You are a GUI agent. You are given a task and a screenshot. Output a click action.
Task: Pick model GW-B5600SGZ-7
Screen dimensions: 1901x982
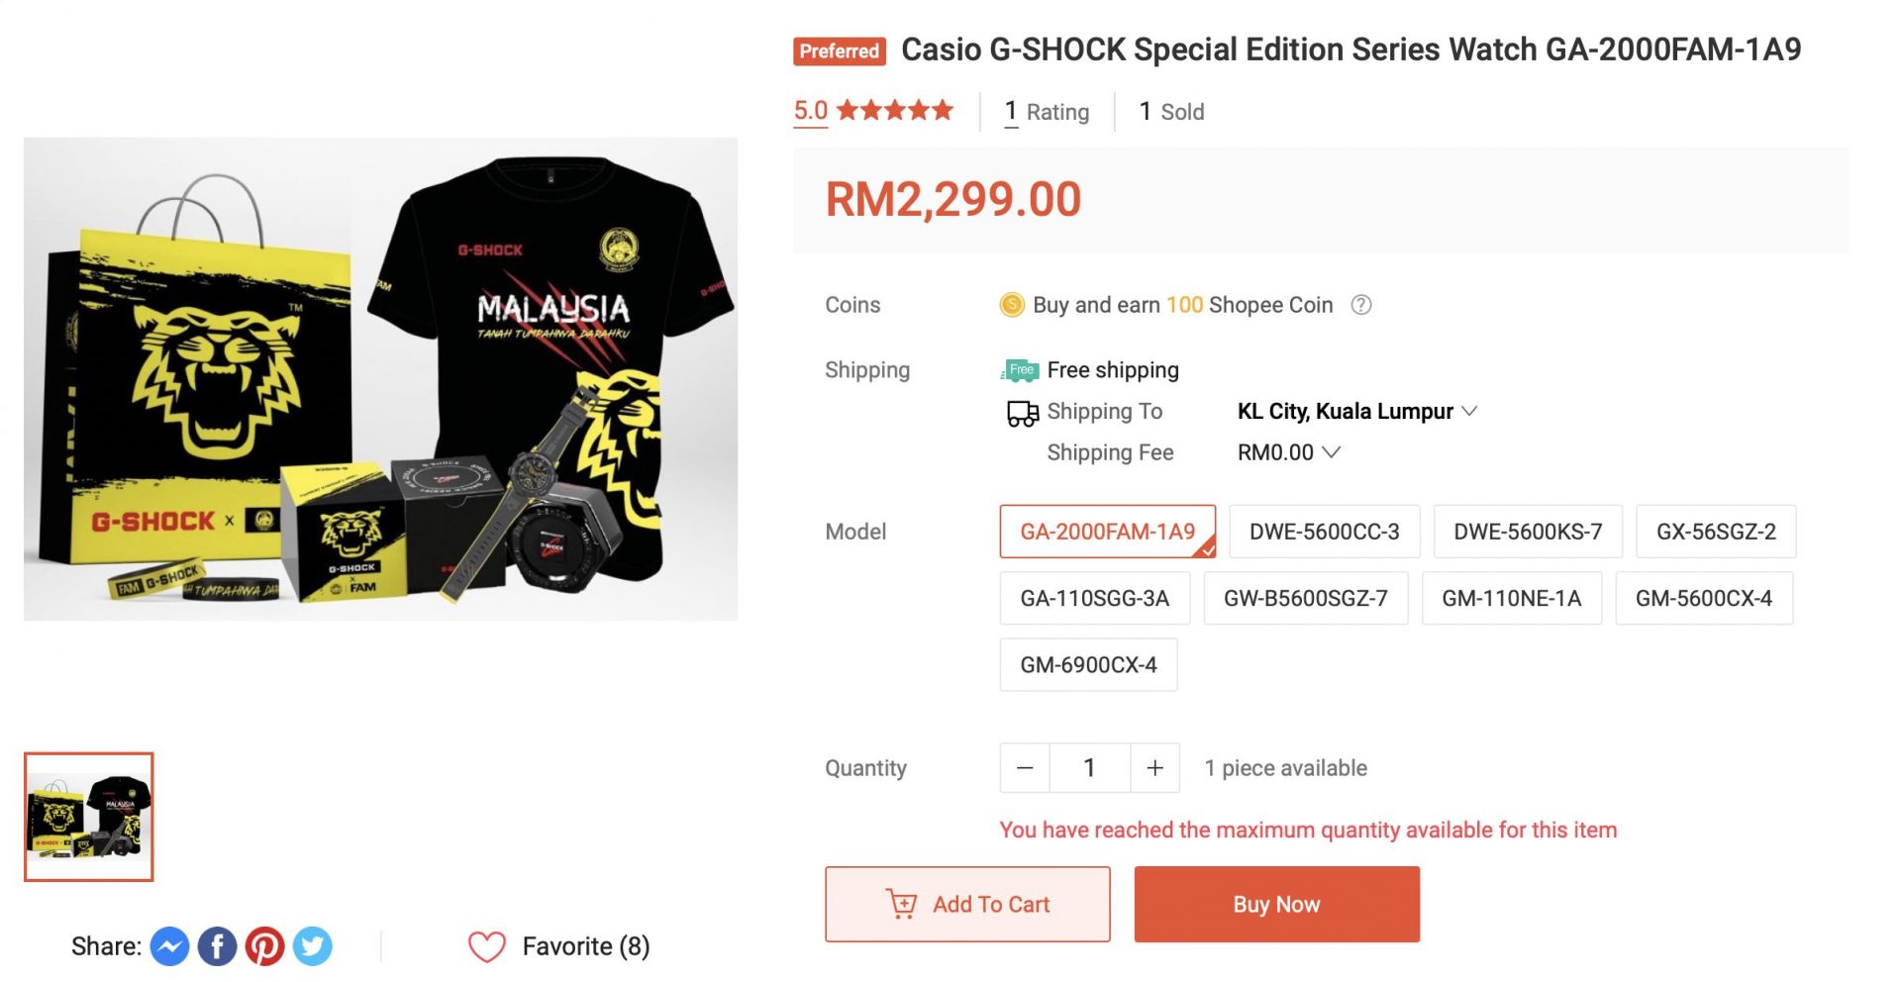coord(1305,599)
